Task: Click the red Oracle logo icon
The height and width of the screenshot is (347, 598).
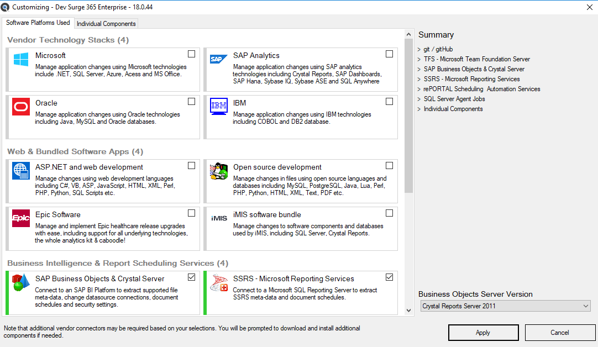Action: (x=20, y=107)
